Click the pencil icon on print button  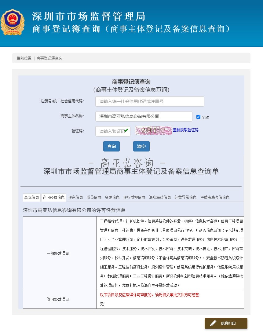[x=213, y=323]
